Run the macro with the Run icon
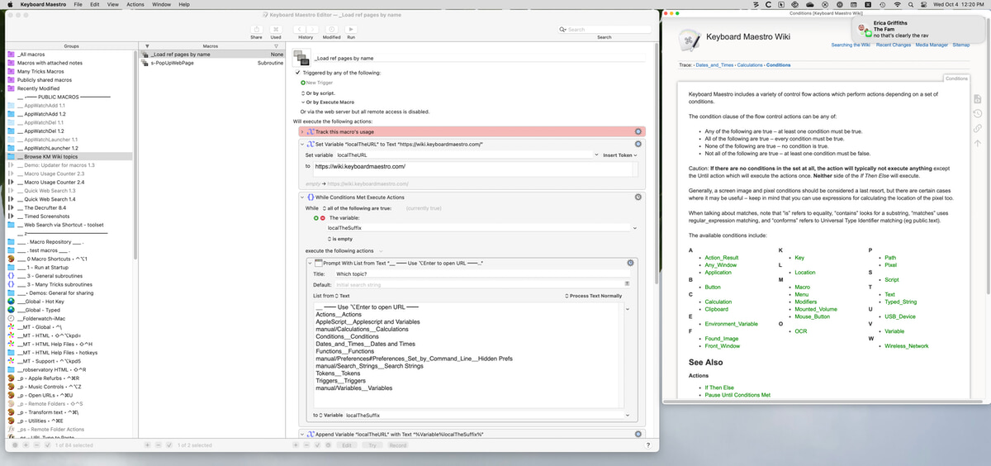991x466 pixels. pyautogui.click(x=351, y=29)
